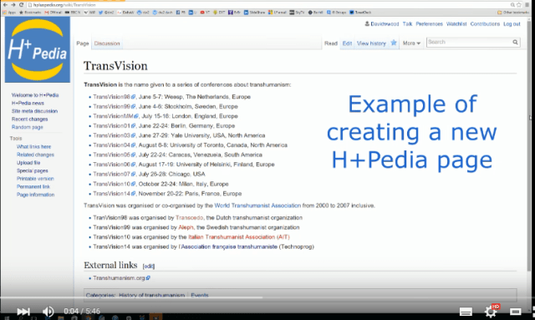Bookmark page using address bar star
The image size is (535, 320).
click(x=519, y=5)
